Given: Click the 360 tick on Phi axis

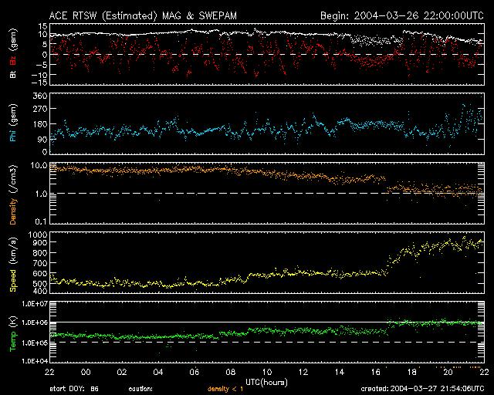Looking at the screenshot, I should tap(39, 96).
